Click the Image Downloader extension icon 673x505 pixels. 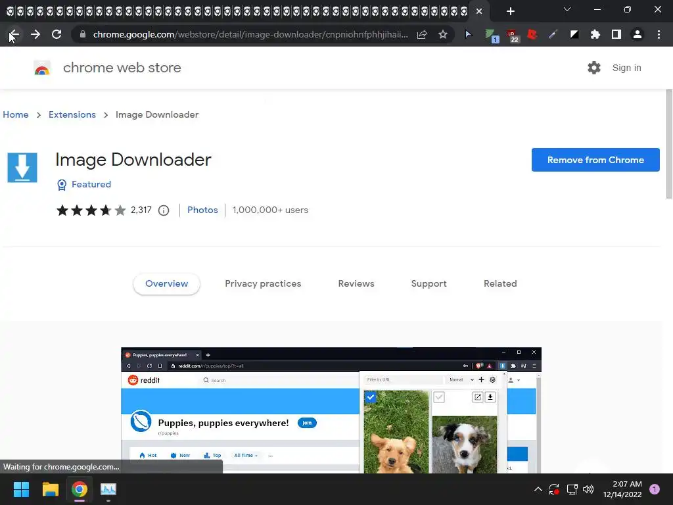22,168
